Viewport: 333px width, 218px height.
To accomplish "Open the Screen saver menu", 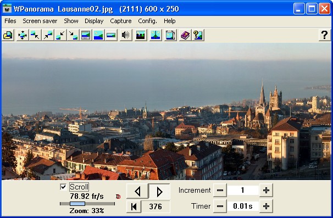I will [x=40, y=21].
